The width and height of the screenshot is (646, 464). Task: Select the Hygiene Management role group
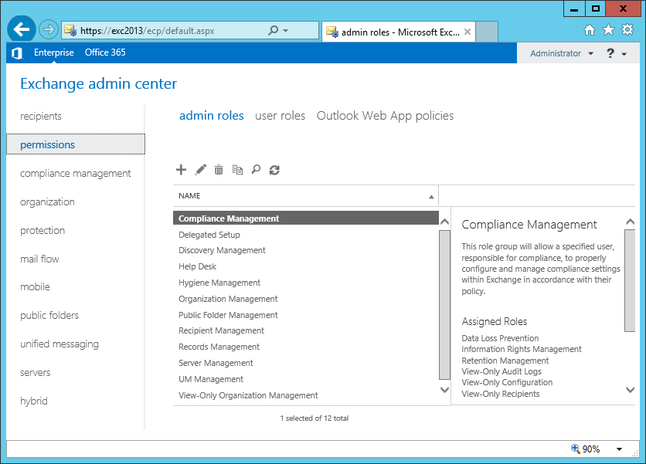pos(306,283)
